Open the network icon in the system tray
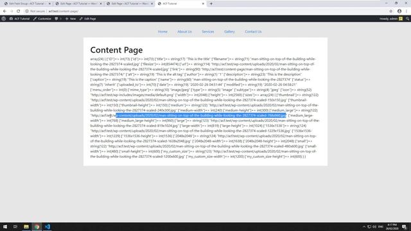This screenshot has width=411, height=231. coord(369,227)
